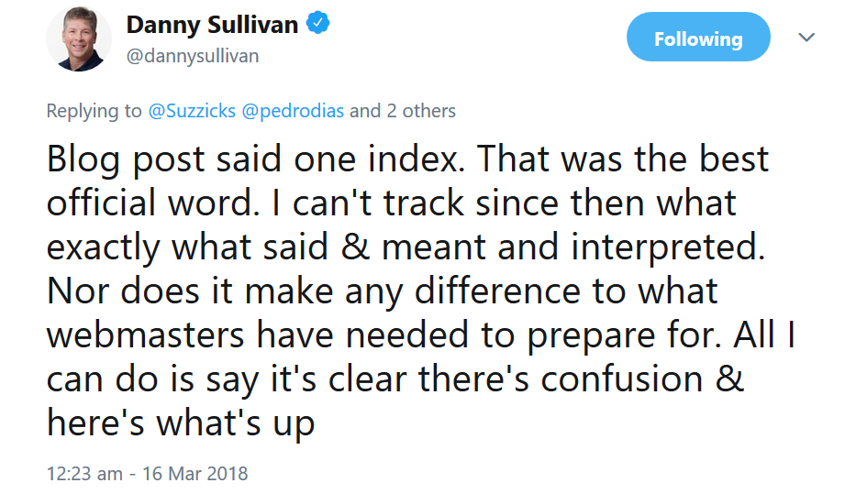Toggle the Following button

pos(698,38)
